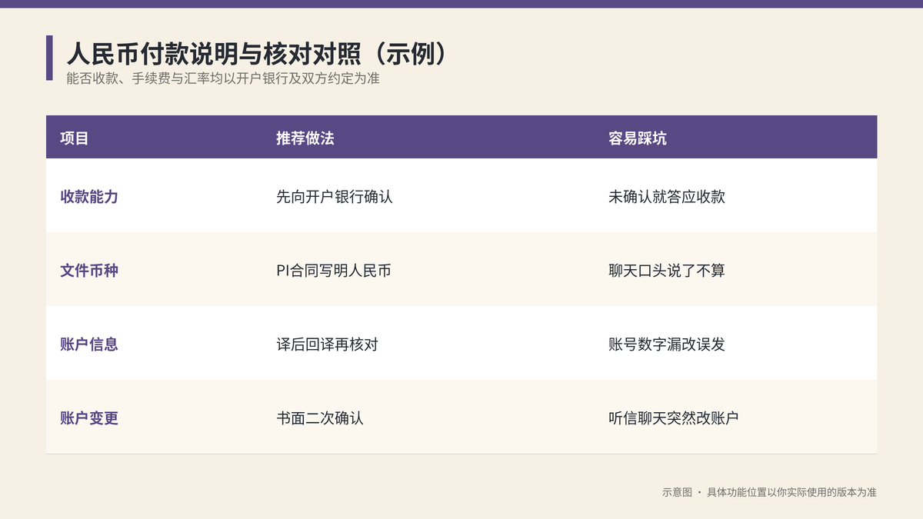Click the cell 聊天口头说了不算
The height and width of the screenshot is (519, 923).
coord(667,271)
